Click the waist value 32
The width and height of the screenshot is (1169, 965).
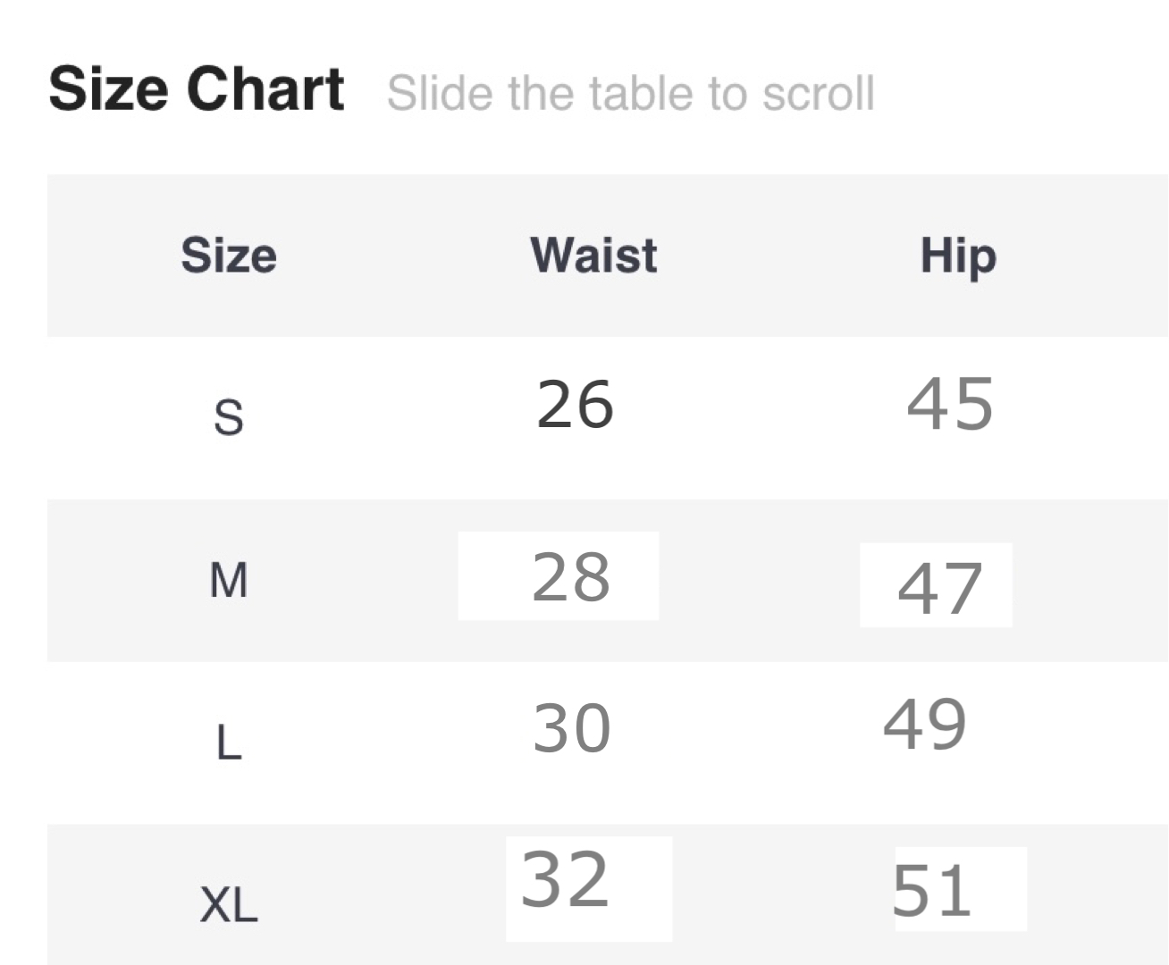click(x=565, y=880)
